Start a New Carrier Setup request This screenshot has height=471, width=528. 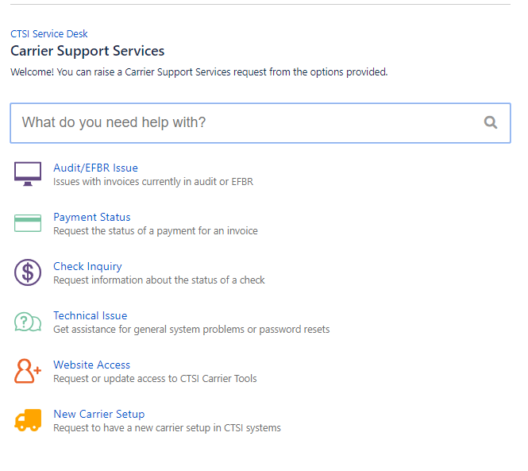pyautogui.click(x=98, y=414)
